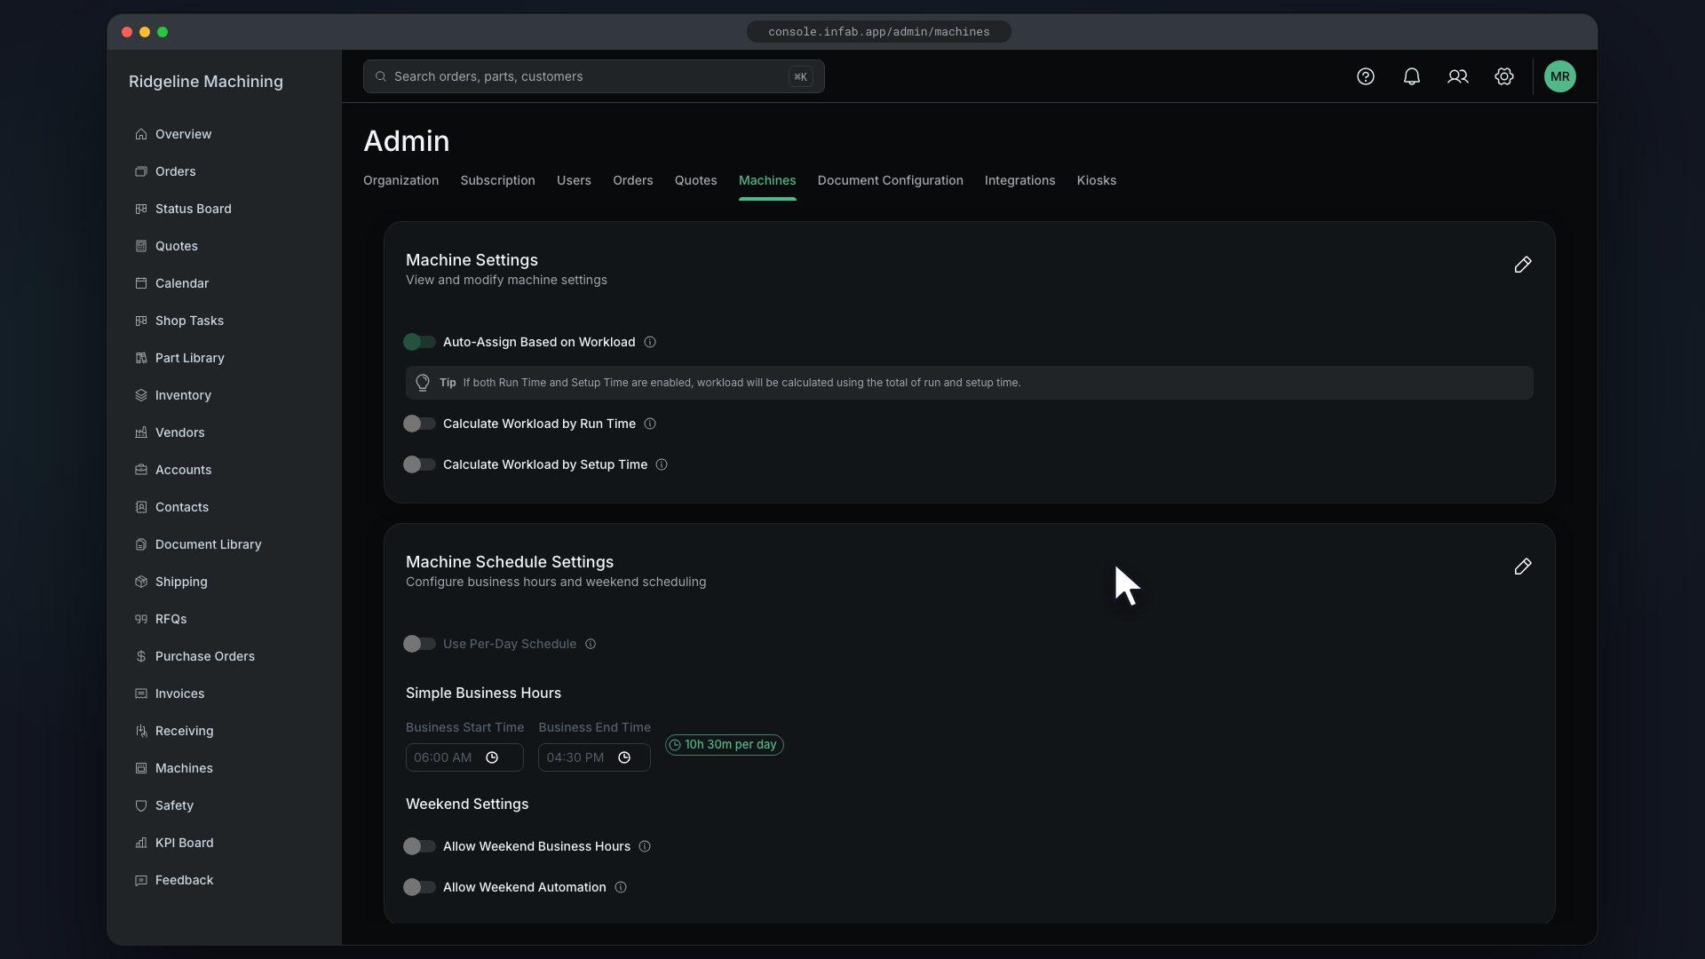Switch to the Subscription tab

tap(497, 180)
